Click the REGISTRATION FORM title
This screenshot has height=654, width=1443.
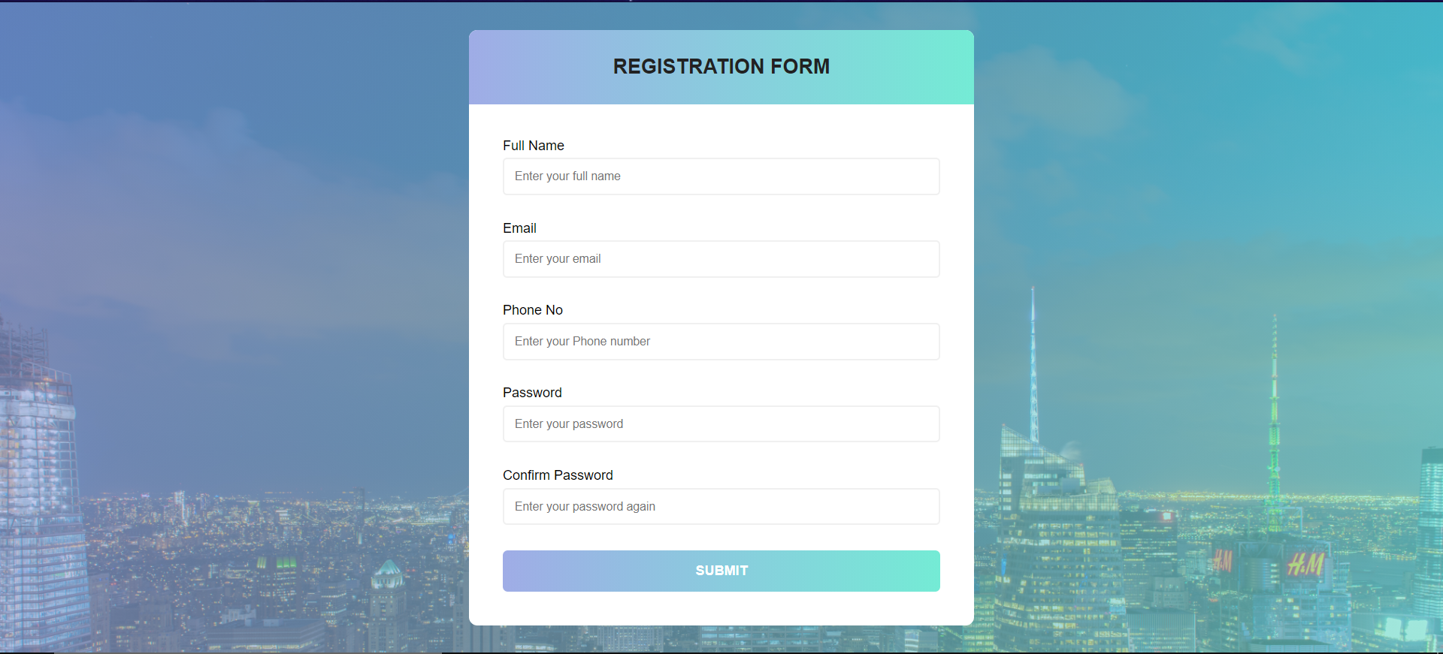pyautogui.click(x=721, y=66)
